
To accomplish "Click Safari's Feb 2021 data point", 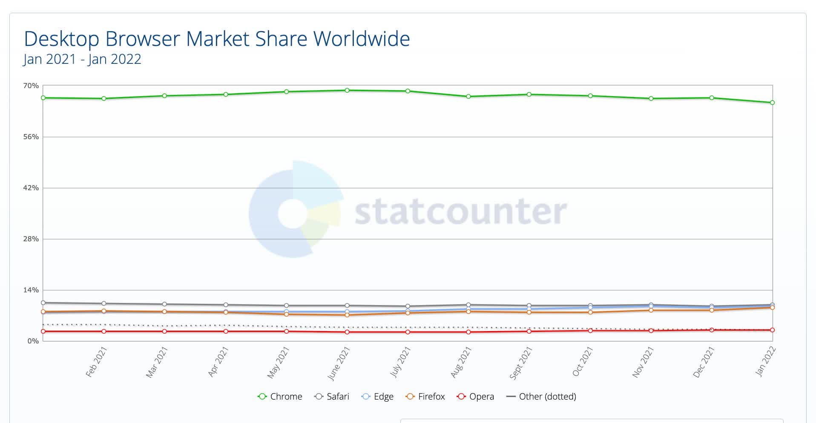I will point(104,303).
